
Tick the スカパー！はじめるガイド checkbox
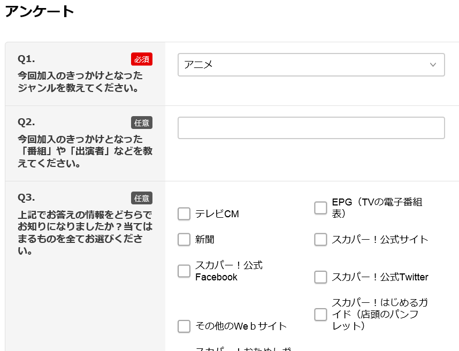tap(320, 315)
